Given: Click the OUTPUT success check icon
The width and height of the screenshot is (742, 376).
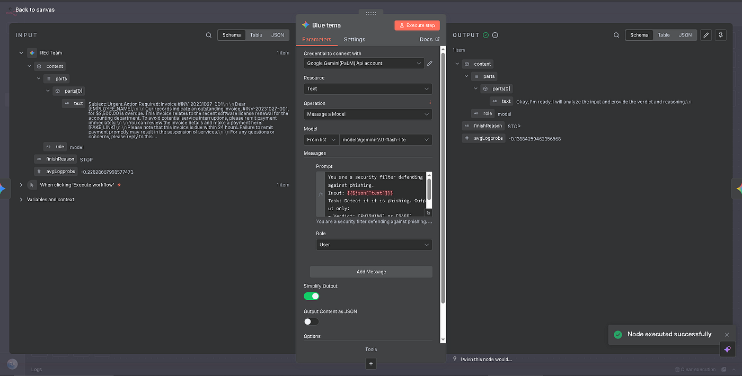Looking at the screenshot, I should (485, 35).
